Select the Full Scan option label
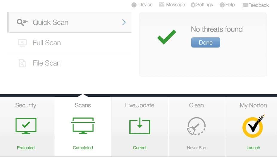Screen dimensions: 277x157 [x=47, y=43]
